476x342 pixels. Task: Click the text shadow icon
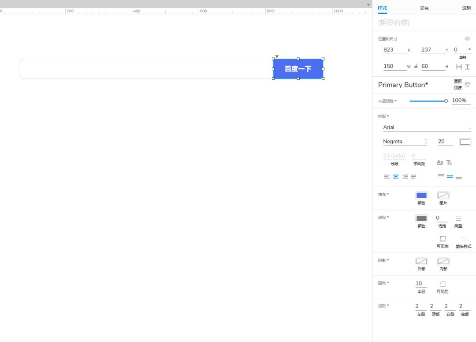tap(449, 163)
